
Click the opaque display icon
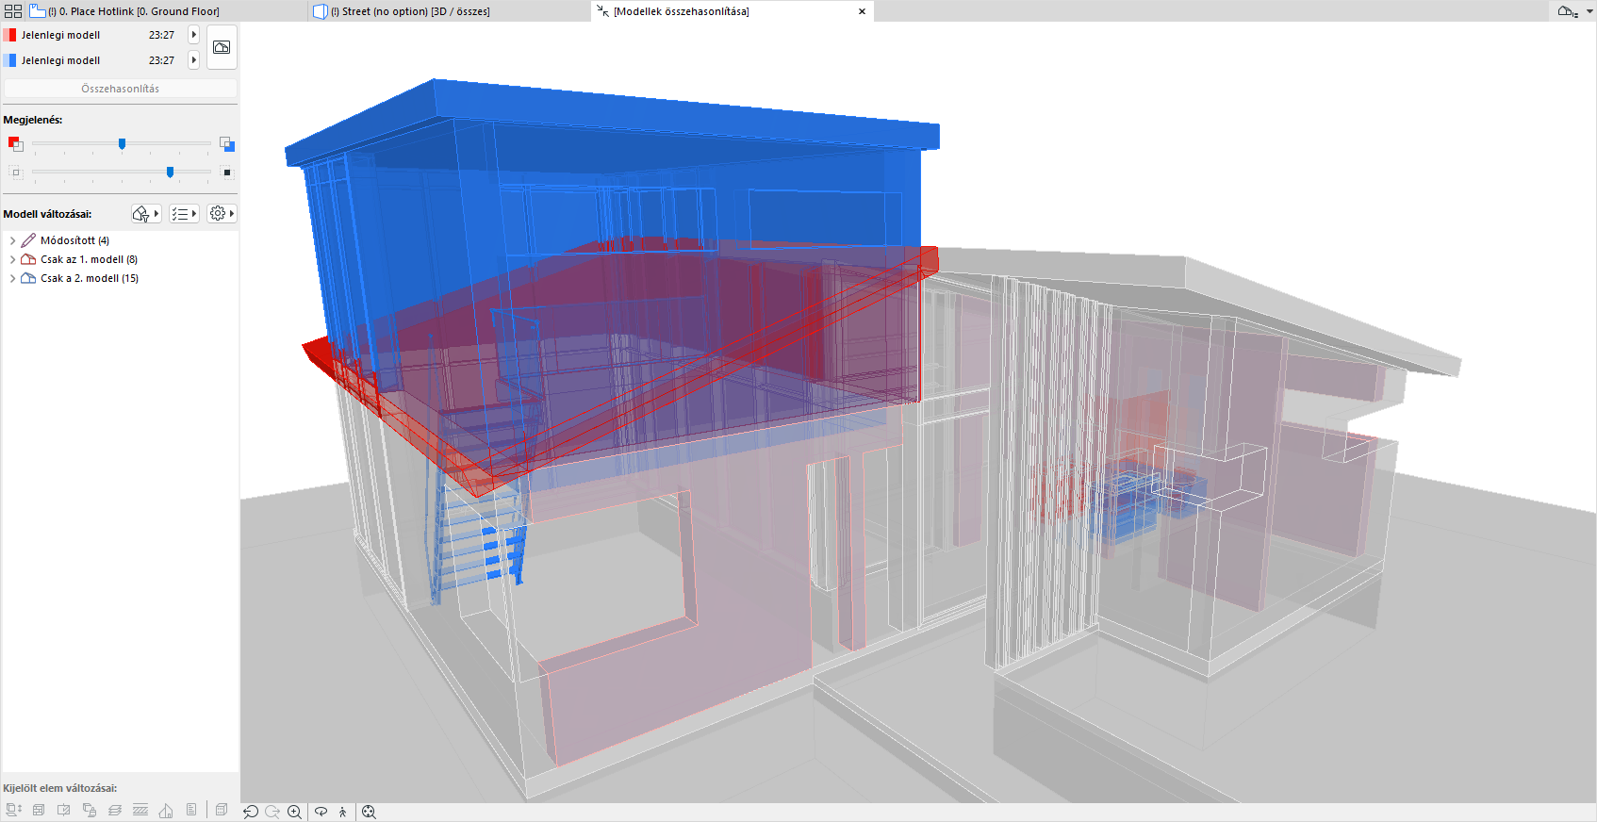click(227, 173)
